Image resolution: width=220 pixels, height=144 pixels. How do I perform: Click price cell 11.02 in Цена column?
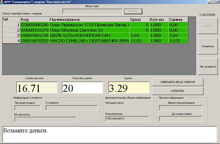[x=139, y=41]
